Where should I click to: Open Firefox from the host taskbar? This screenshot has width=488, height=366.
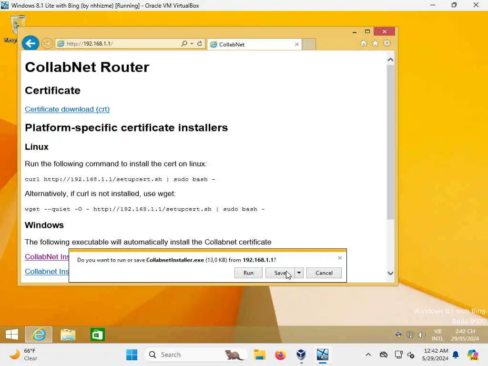pyautogui.click(x=280, y=355)
